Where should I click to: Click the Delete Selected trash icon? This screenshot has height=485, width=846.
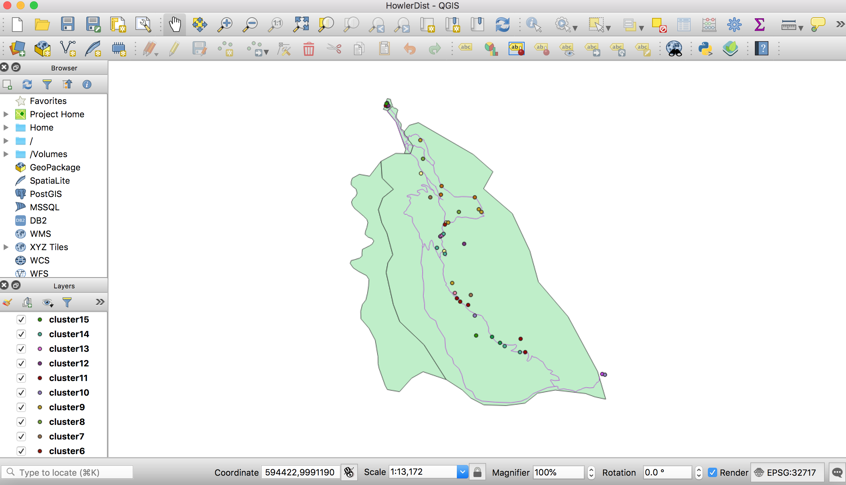(309, 48)
